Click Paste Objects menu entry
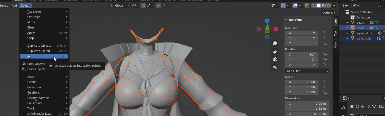 point(44,69)
